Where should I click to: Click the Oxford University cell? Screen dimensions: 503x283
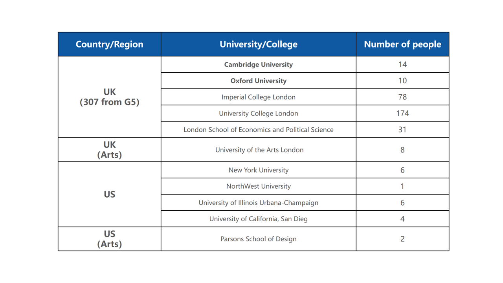[259, 81]
